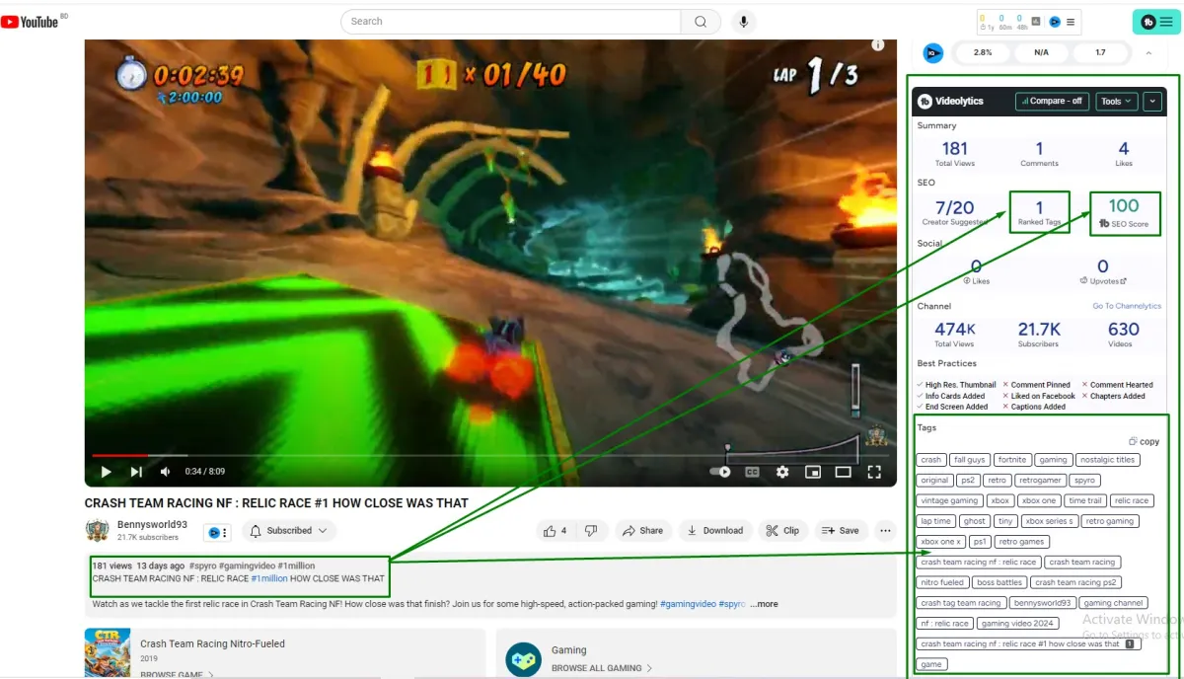Go To Channelytics link

(x=1127, y=306)
